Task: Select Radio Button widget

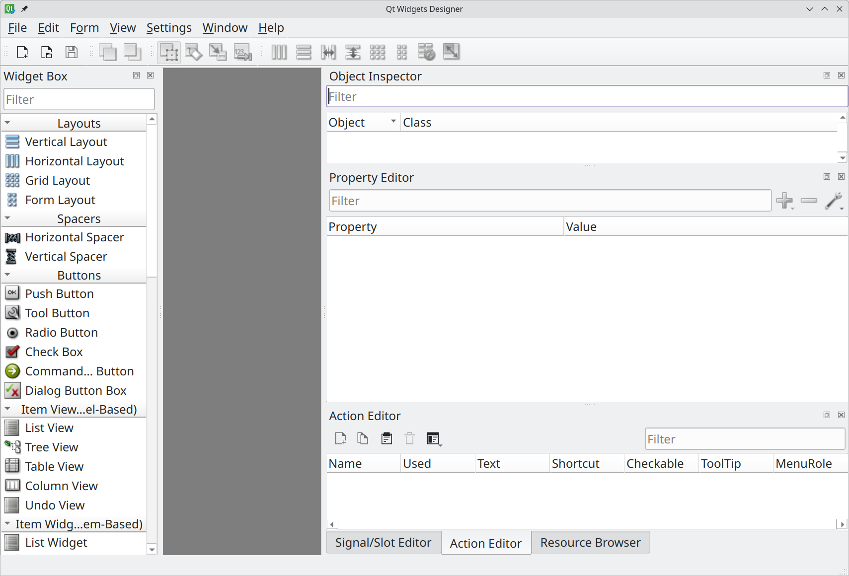Action: click(x=74, y=333)
